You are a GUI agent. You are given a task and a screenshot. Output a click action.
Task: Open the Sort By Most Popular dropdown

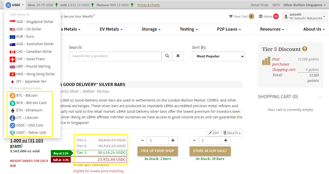218,56
